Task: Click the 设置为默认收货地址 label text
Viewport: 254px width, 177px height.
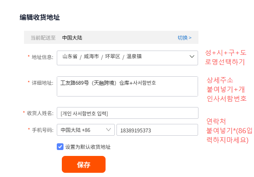Action: [x=88, y=147]
